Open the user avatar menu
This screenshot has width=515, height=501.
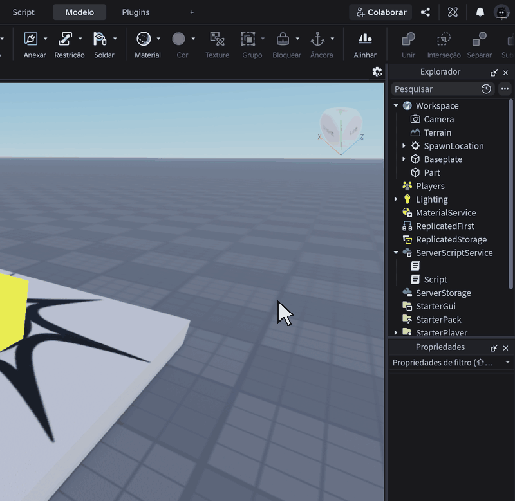[x=501, y=12]
